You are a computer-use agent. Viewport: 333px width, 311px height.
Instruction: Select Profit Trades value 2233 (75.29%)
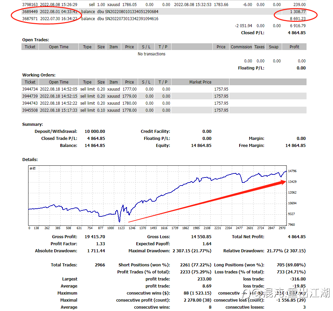coord(196,272)
